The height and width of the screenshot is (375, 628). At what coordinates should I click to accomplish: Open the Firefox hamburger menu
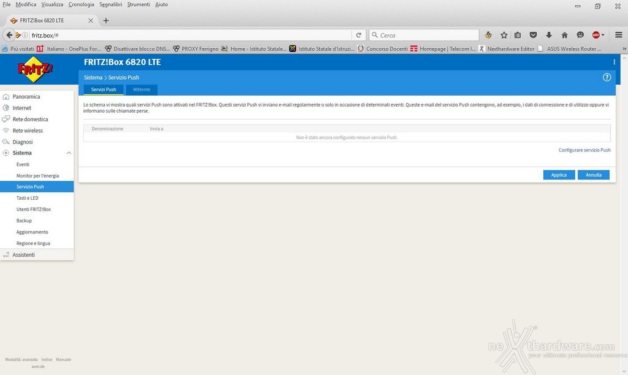(x=618, y=35)
